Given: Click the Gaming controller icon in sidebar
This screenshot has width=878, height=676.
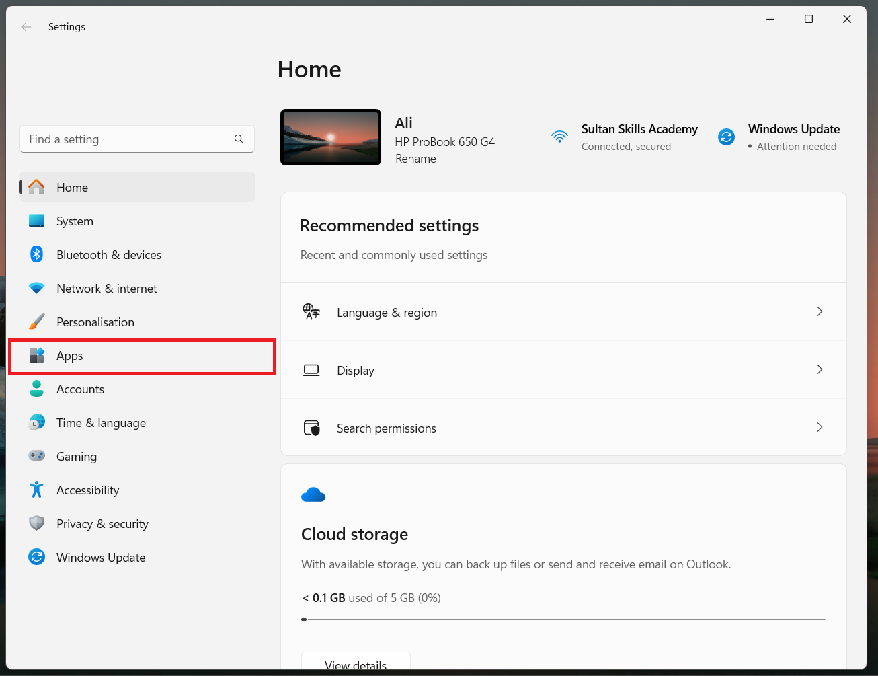Looking at the screenshot, I should (x=37, y=456).
